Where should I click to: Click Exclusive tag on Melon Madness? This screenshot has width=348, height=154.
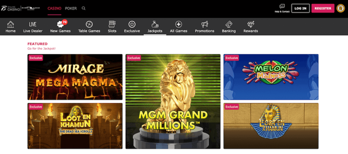pyautogui.click(x=232, y=58)
